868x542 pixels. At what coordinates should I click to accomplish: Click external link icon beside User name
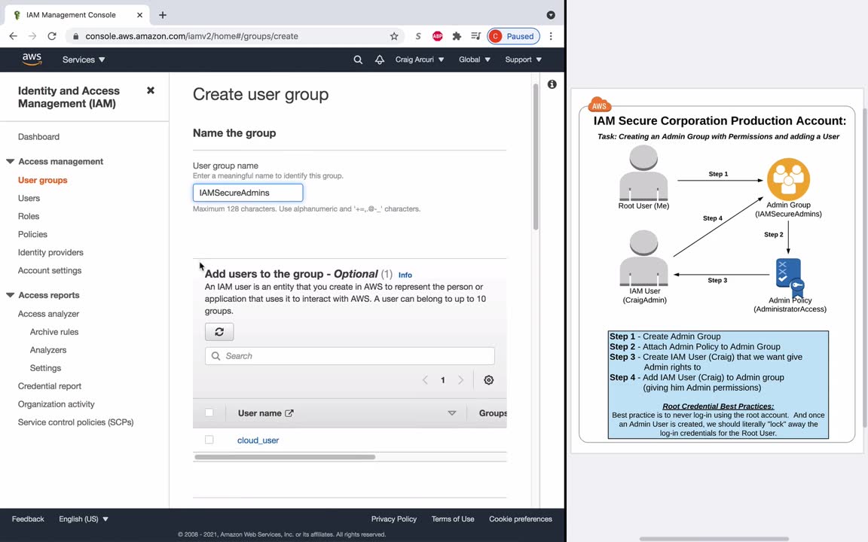pos(289,413)
